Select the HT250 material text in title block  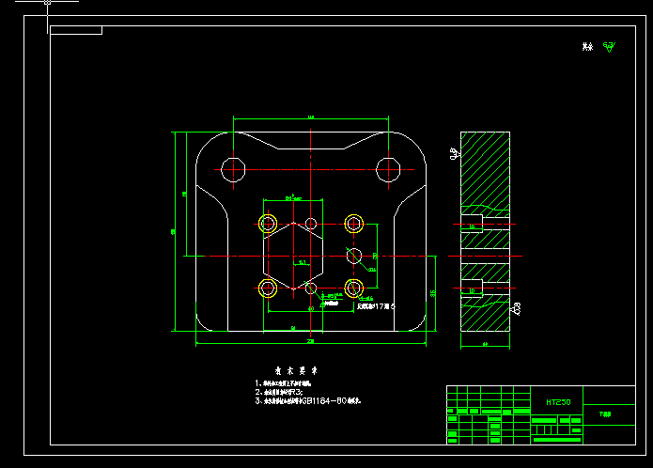click(x=558, y=402)
